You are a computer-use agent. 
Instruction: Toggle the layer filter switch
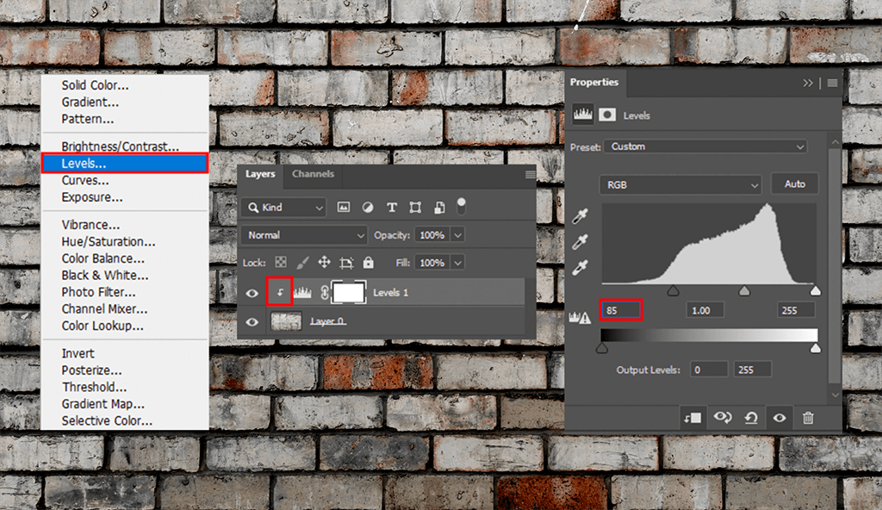click(x=462, y=206)
